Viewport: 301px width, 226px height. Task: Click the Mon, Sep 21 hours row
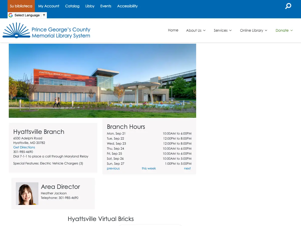(149, 134)
